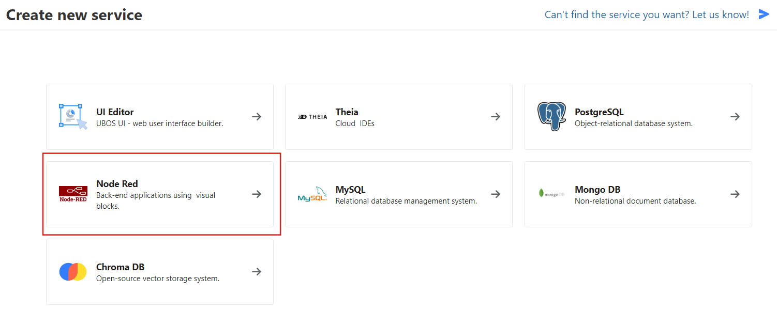This screenshot has height=324, width=777.
Task: Open the PostgreSQL card arrow
Action: pyautogui.click(x=735, y=117)
